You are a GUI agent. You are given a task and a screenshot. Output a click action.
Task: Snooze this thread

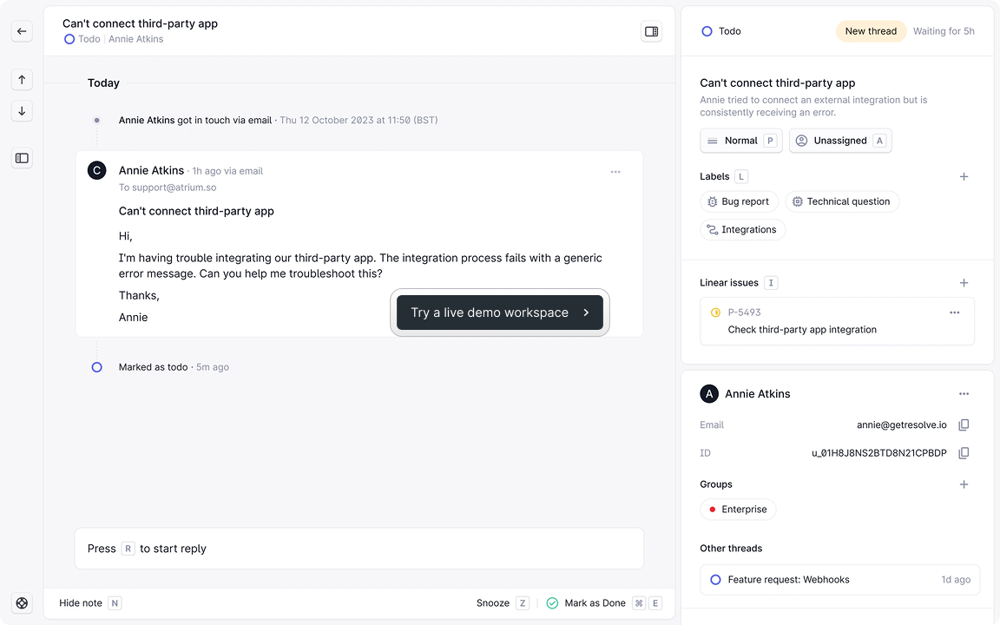click(493, 603)
